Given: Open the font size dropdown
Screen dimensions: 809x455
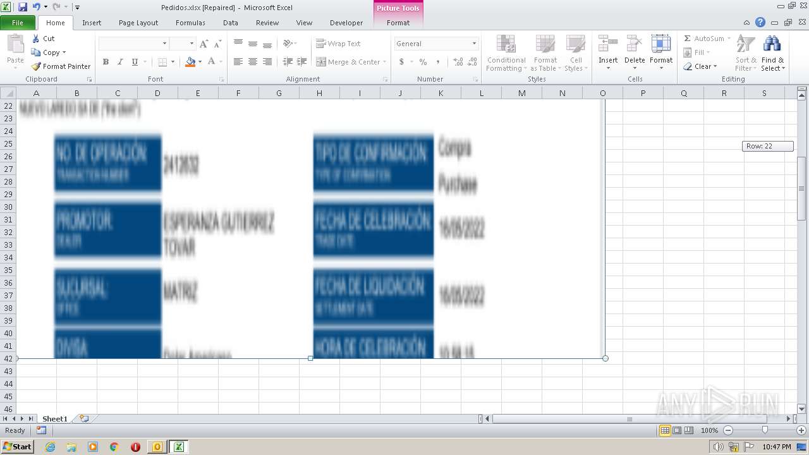Looking at the screenshot, I should point(192,44).
